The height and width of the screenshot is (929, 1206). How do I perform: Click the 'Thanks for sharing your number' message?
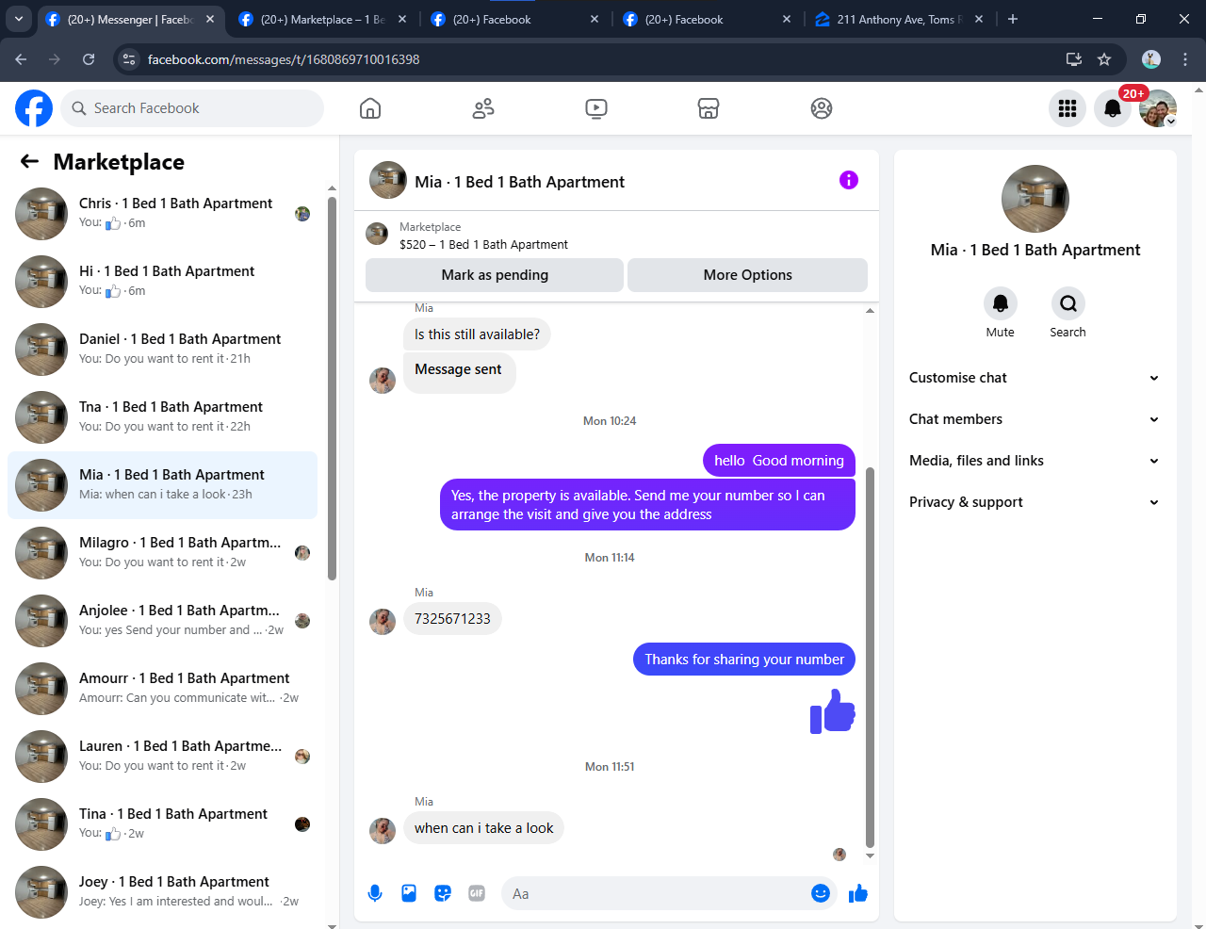744,660
